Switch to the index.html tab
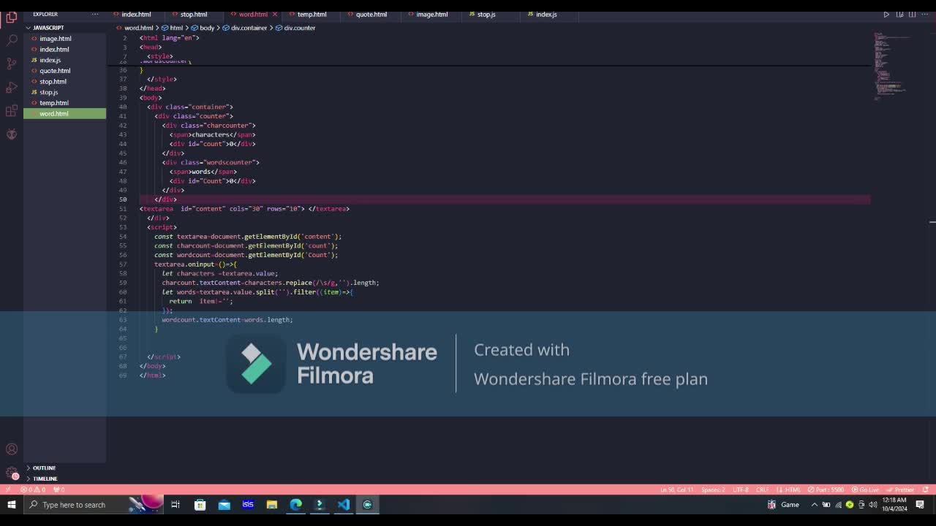 [x=136, y=15]
